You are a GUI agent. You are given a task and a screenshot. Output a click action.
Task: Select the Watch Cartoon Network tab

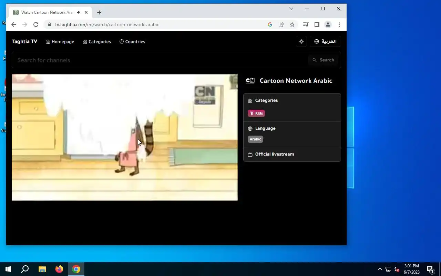(51, 12)
